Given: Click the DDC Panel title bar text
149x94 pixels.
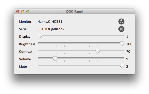Looking at the screenshot, I should (74, 11).
